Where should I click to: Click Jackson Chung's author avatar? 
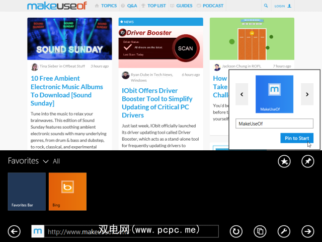pos(217,67)
